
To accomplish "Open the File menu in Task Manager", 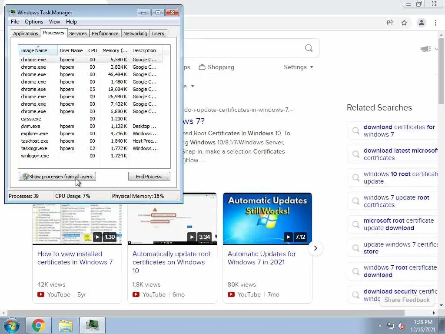I will [15, 22].
